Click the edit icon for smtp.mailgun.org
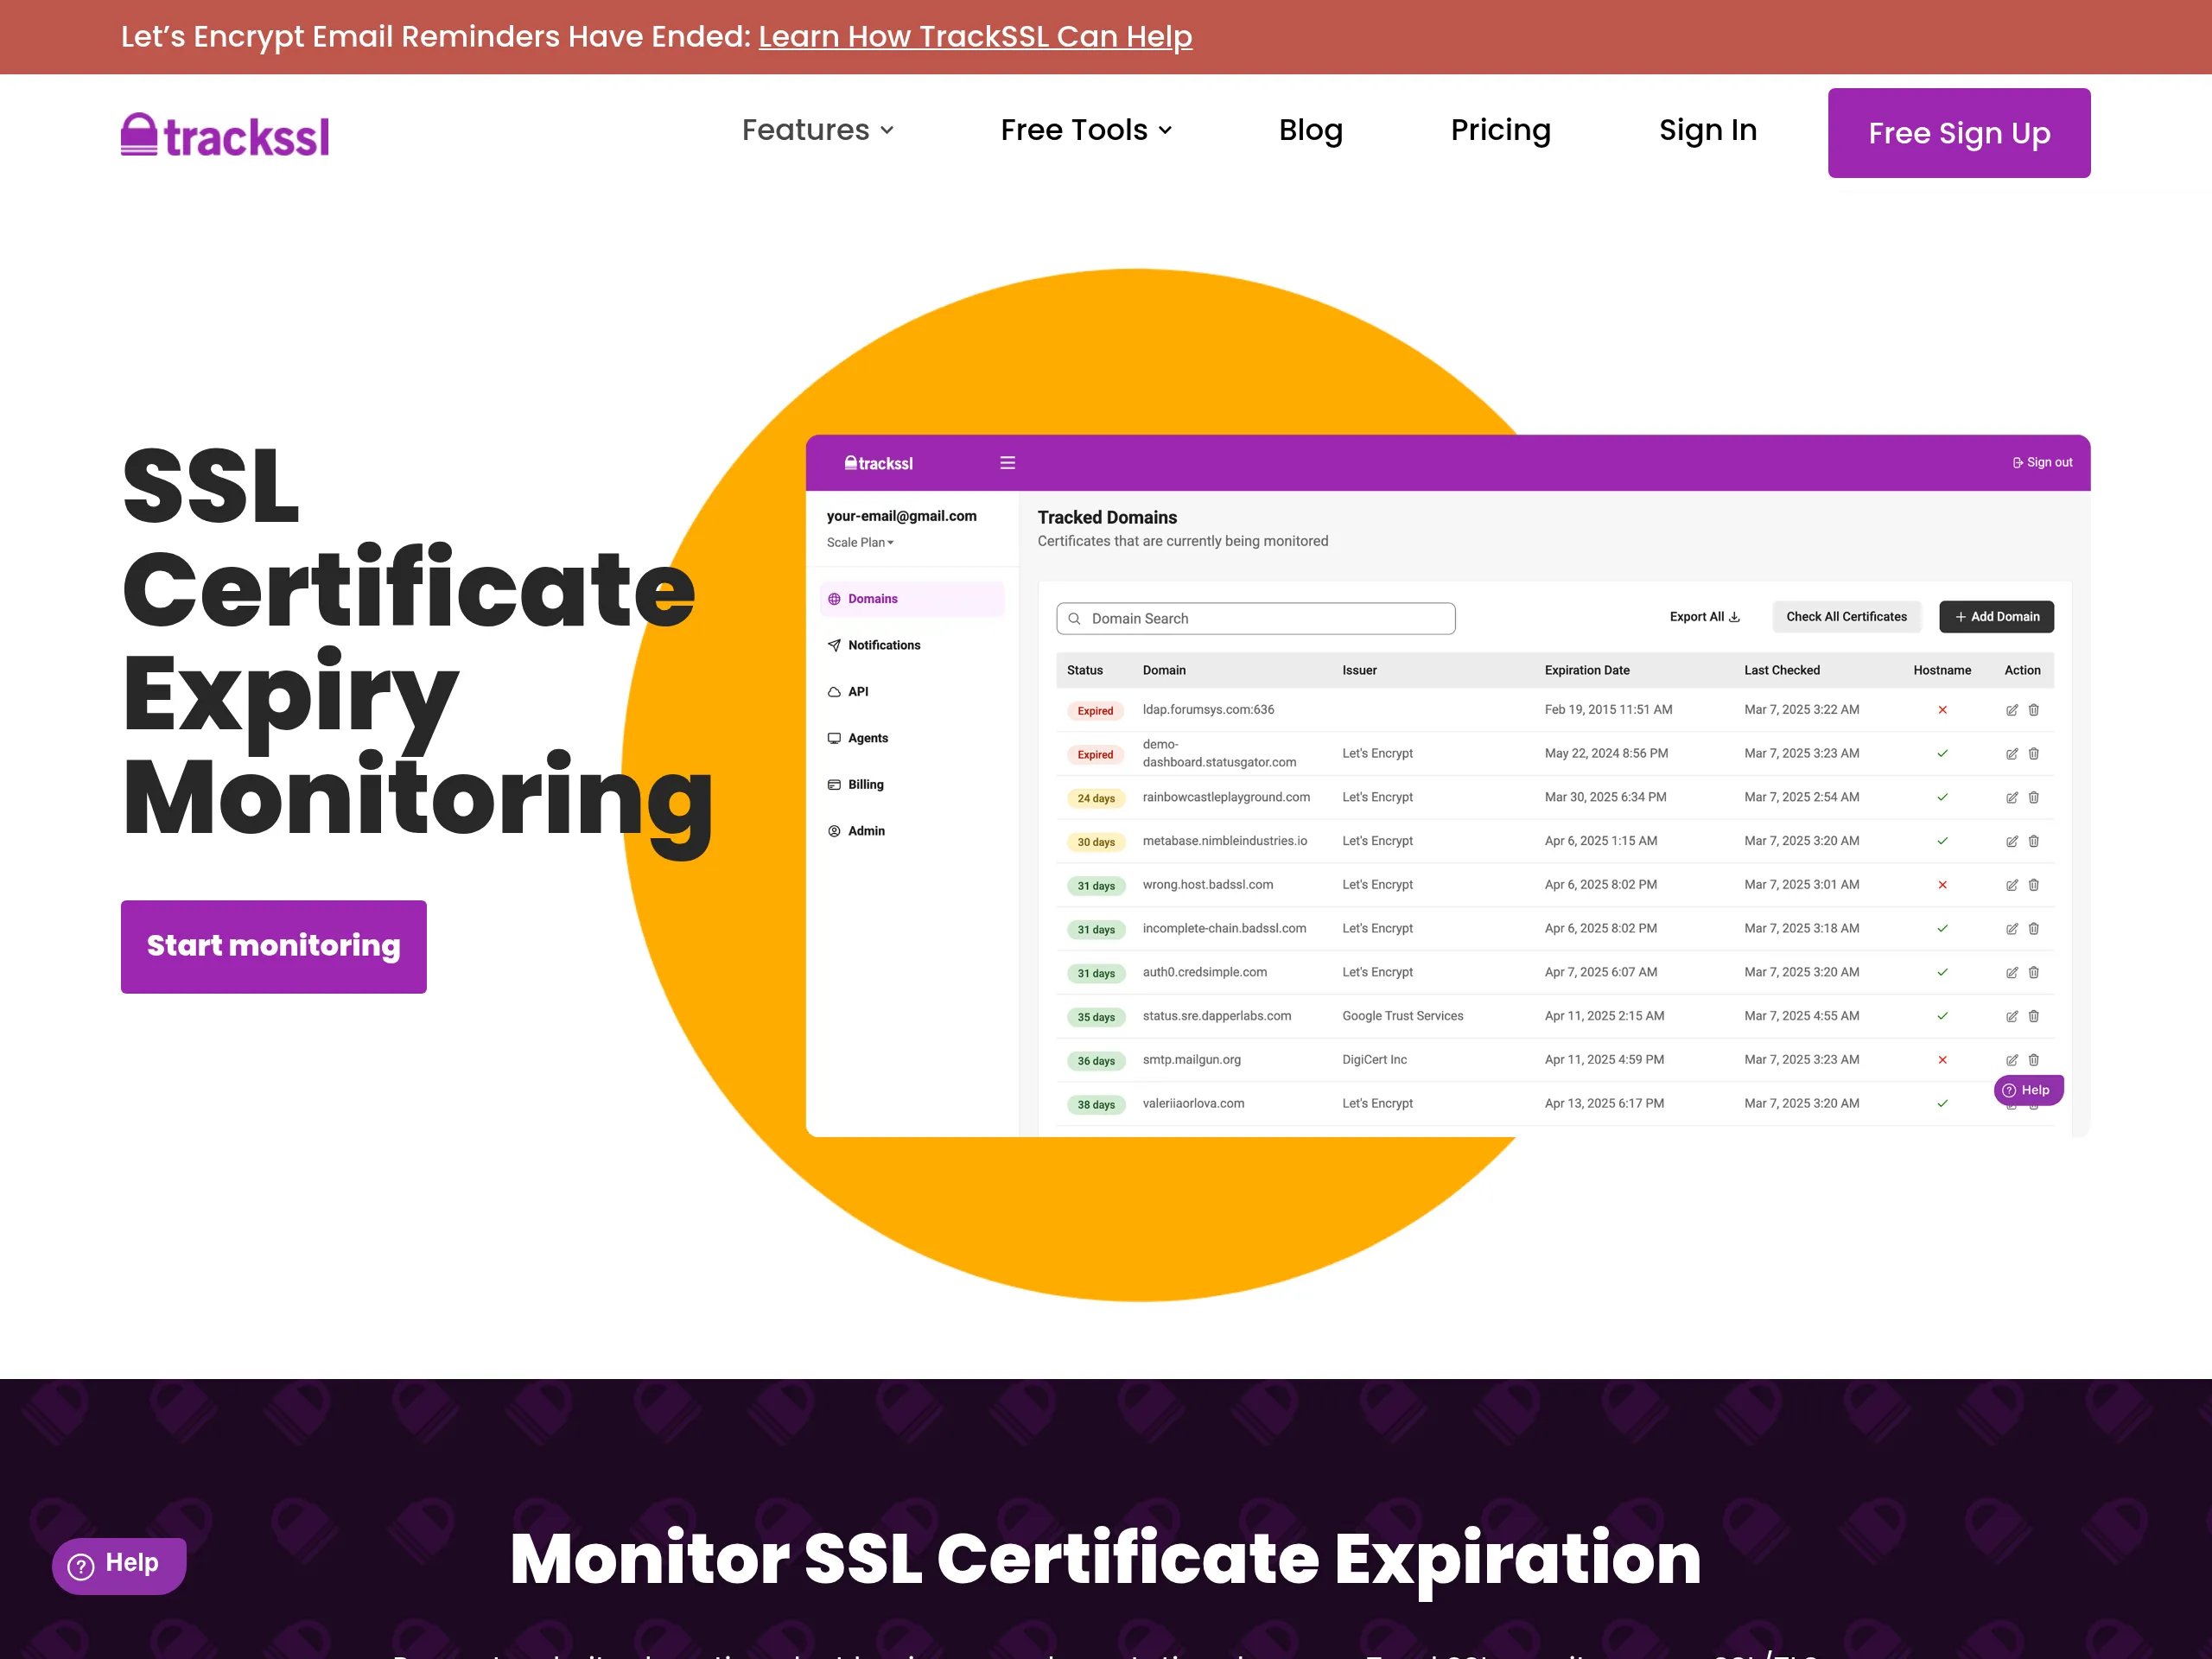 coord(2011,1060)
